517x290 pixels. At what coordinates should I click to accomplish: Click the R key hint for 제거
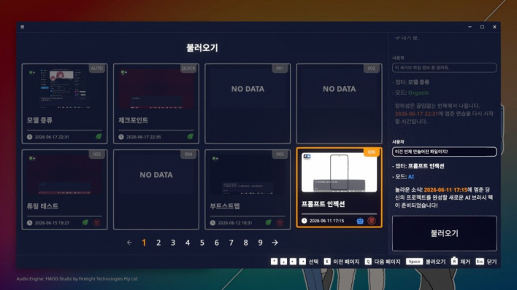454,261
